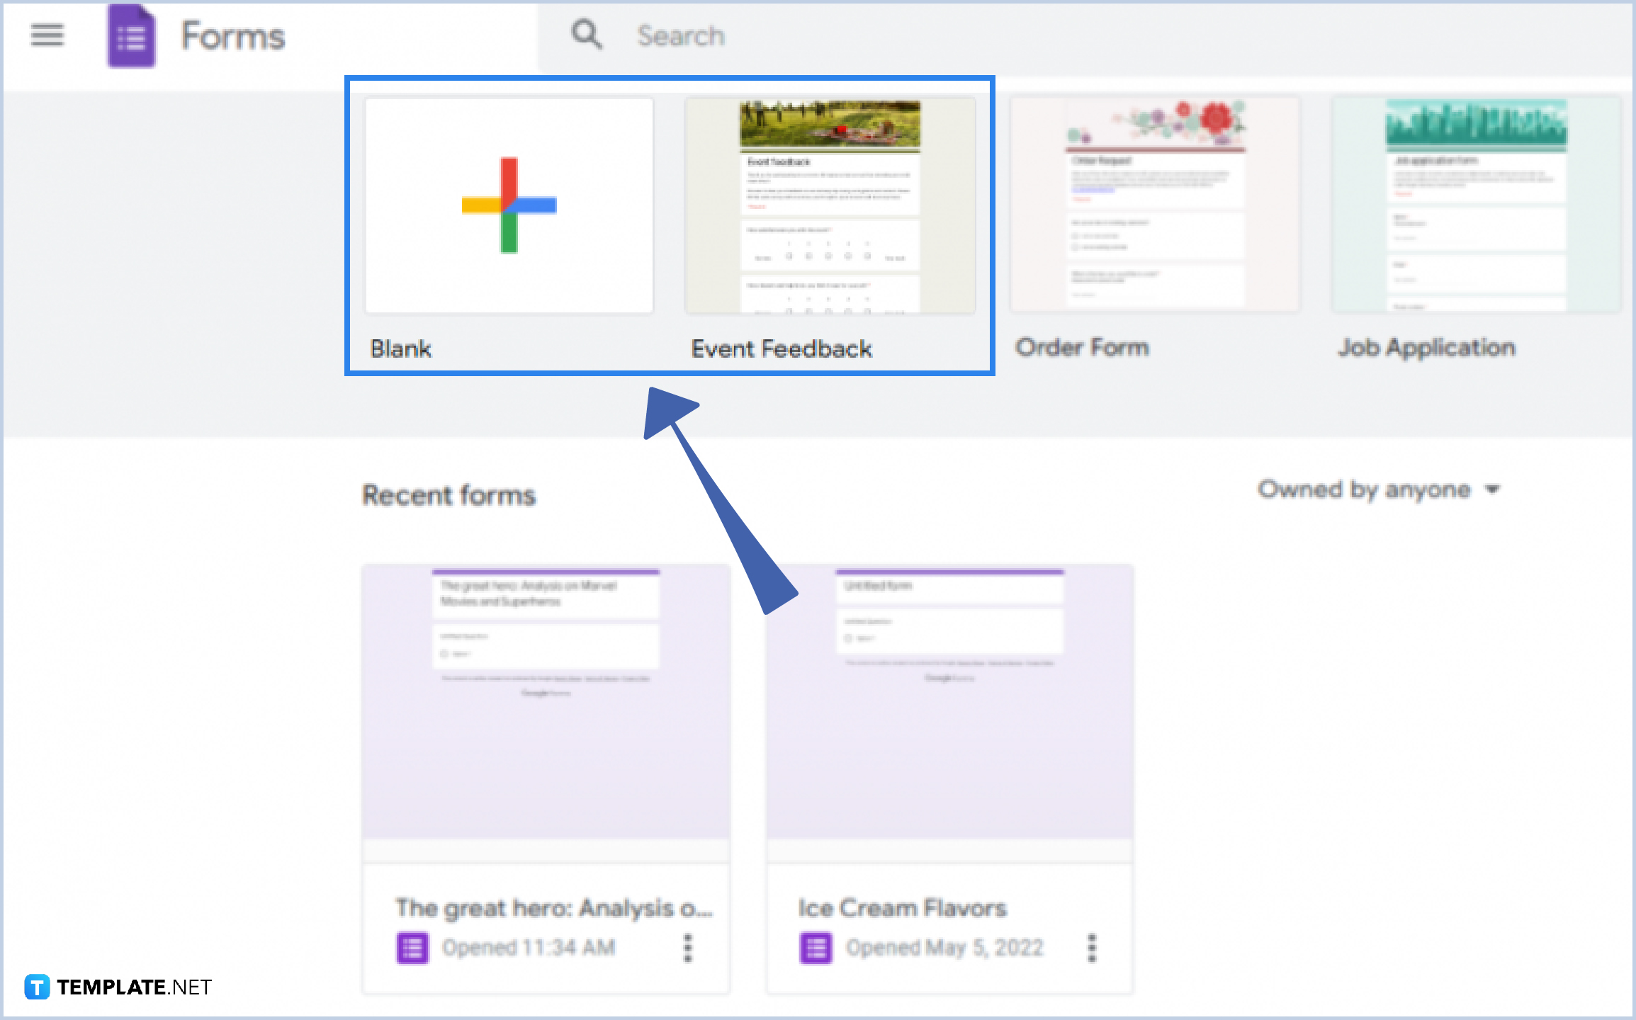Open 'Ice Cream Flavors' by its title

902,907
